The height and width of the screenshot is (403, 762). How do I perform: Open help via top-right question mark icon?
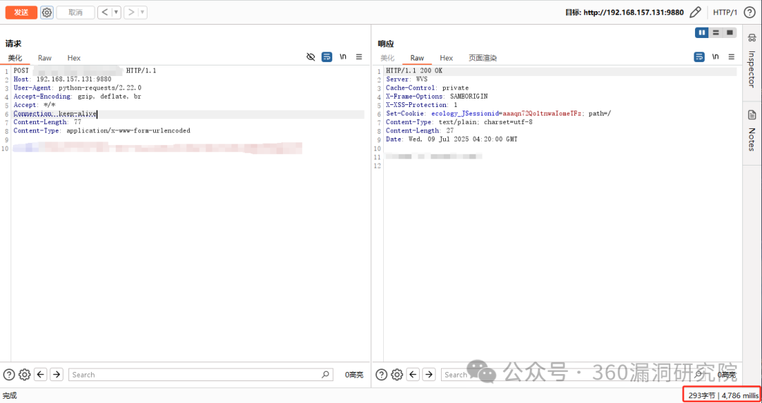coord(749,12)
